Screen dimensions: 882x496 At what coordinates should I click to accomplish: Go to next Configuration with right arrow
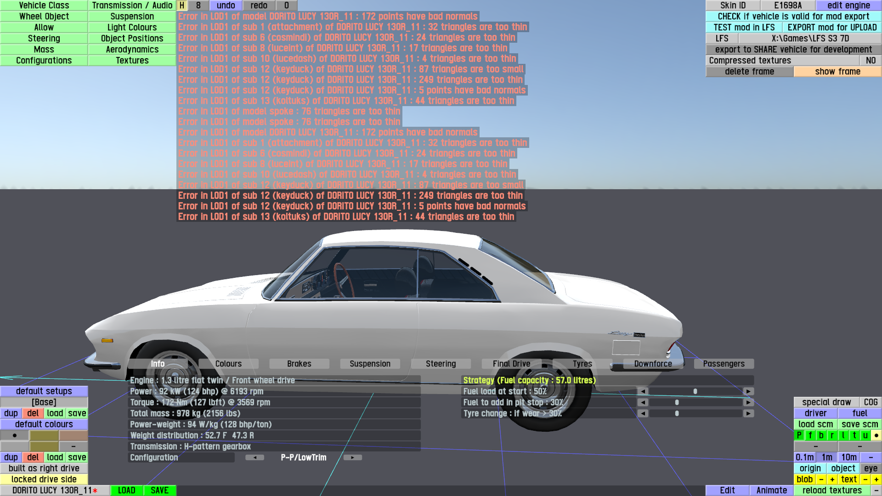[x=352, y=457]
